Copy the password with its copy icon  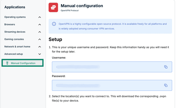coord(166,85)
